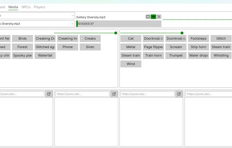The image size is (232, 148).
Task: Trigger the Ship horn sound effect
Action: [199, 47]
